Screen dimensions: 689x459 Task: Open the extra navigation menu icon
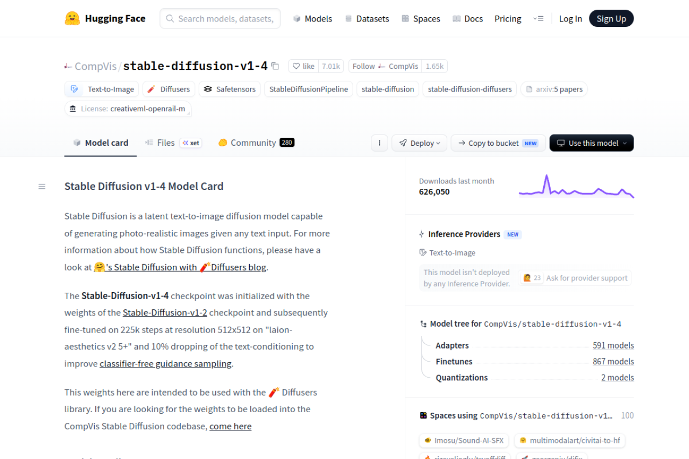tap(538, 18)
